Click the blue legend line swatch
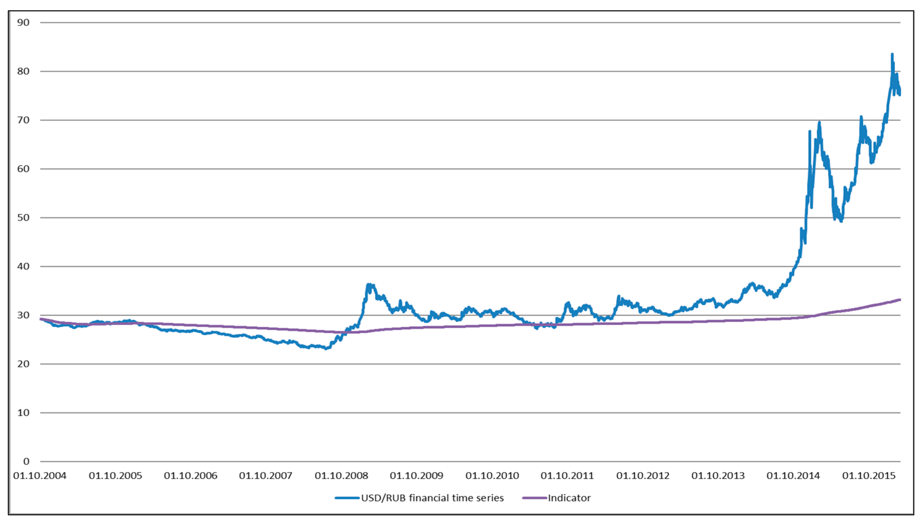 click(x=347, y=498)
